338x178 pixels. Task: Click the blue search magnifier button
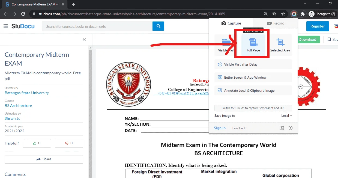pos(158,26)
